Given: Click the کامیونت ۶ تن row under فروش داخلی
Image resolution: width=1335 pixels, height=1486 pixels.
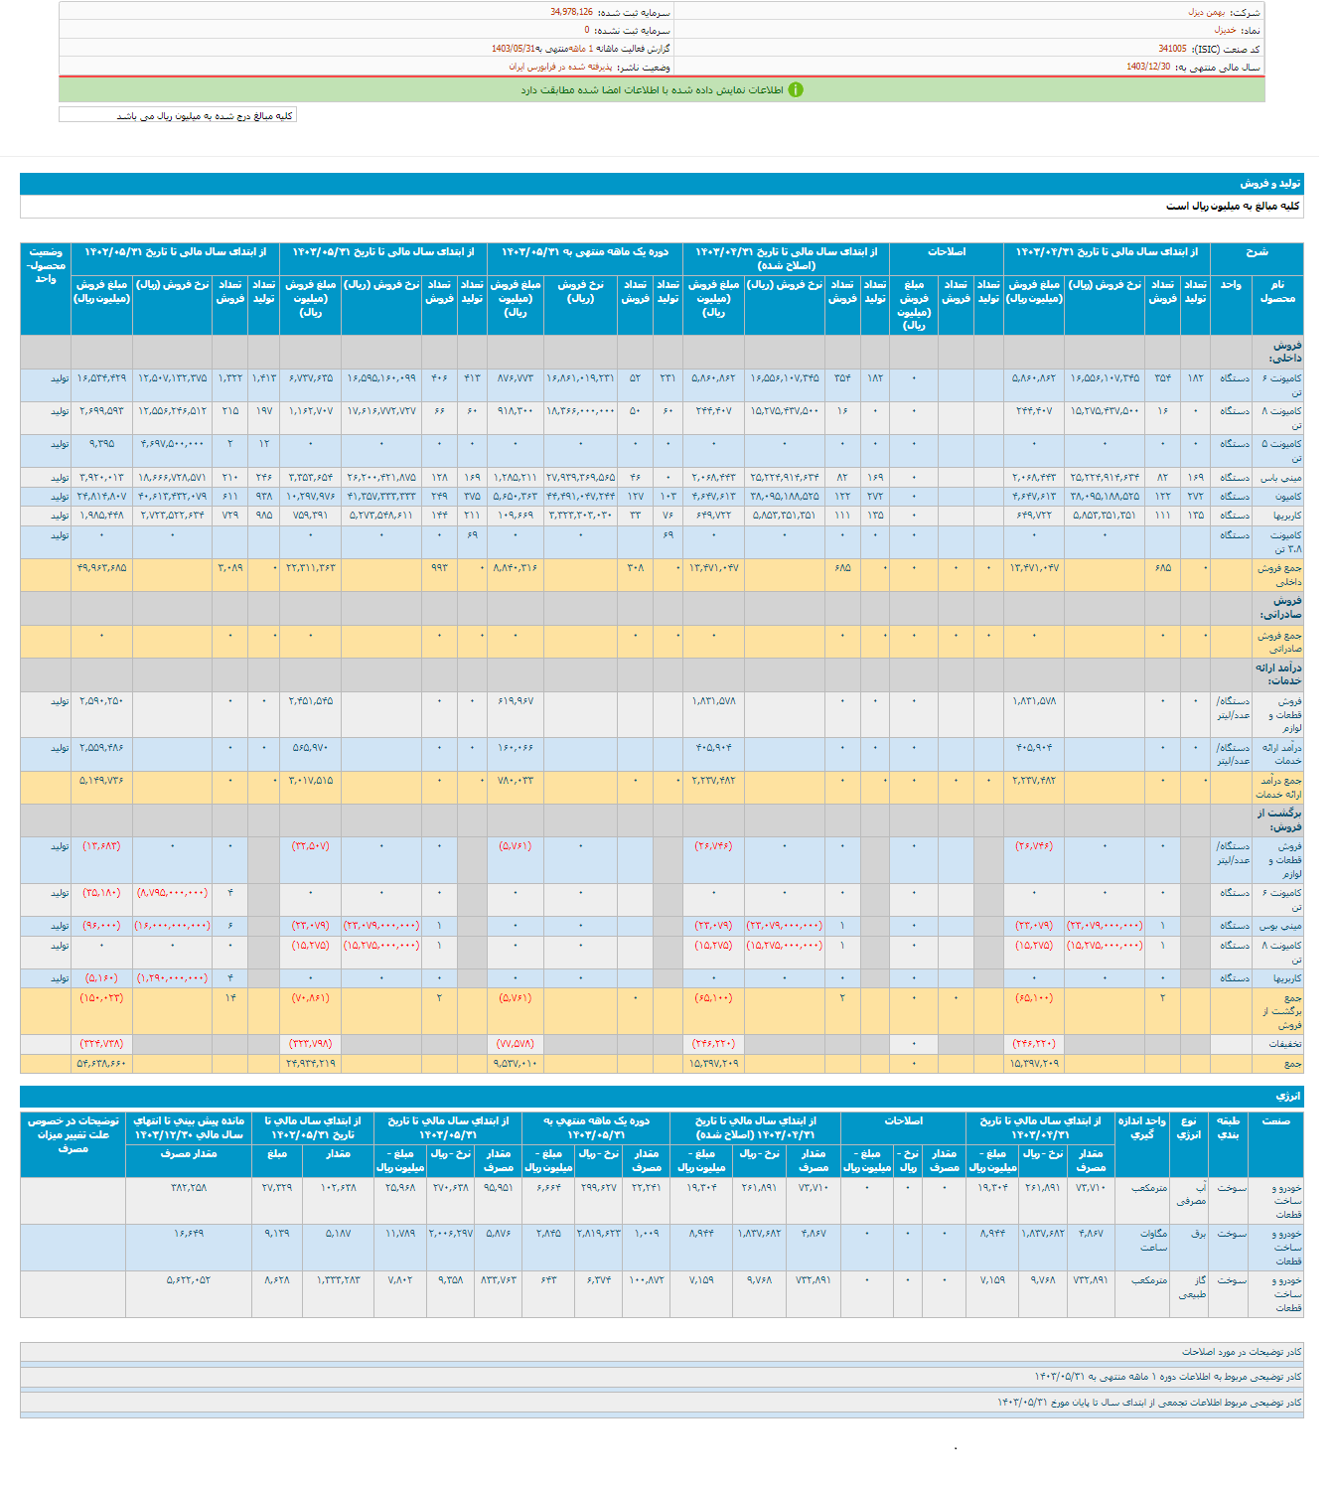Looking at the screenshot, I should tap(1280, 384).
